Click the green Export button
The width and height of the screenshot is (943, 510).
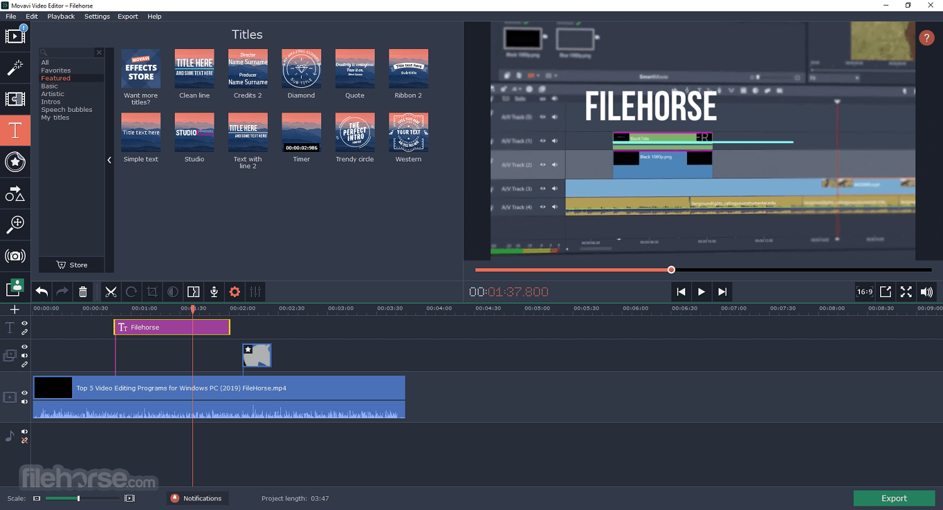click(894, 498)
